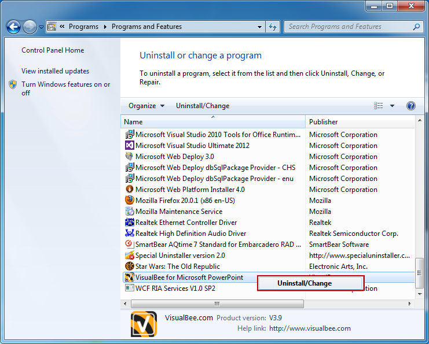Click the Control Panel icon in the address bar
The height and width of the screenshot is (344, 429).
click(52, 27)
